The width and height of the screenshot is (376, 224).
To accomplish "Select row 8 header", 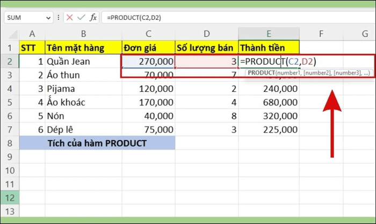I will [10, 143].
